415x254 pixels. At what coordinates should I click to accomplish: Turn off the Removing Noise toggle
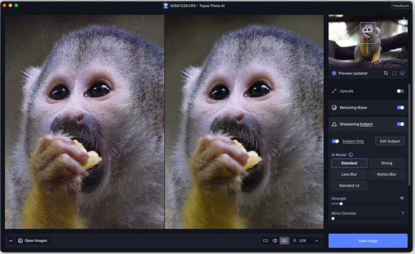(x=400, y=108)
